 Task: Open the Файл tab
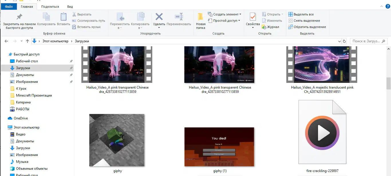tap(9, 7)
